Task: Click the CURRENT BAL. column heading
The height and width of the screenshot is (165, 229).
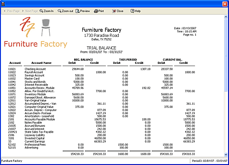Action: pyautogui.click(x=173, y=60)
